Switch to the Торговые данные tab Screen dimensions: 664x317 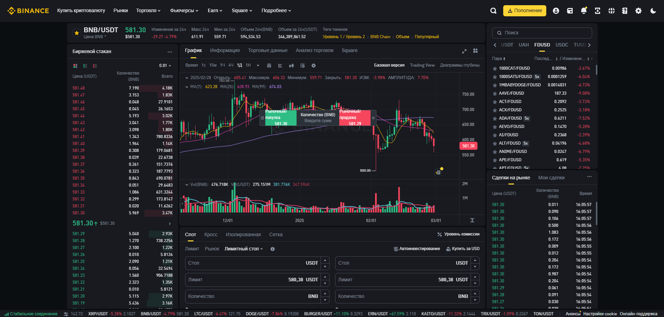(268, 51)
